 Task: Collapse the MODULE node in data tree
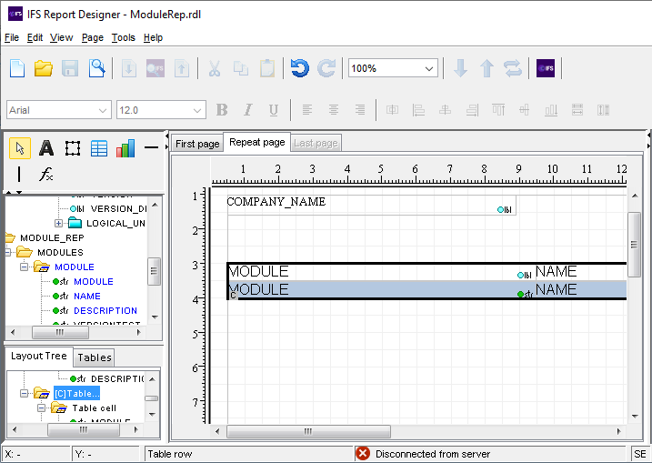(x=25, y=267)
